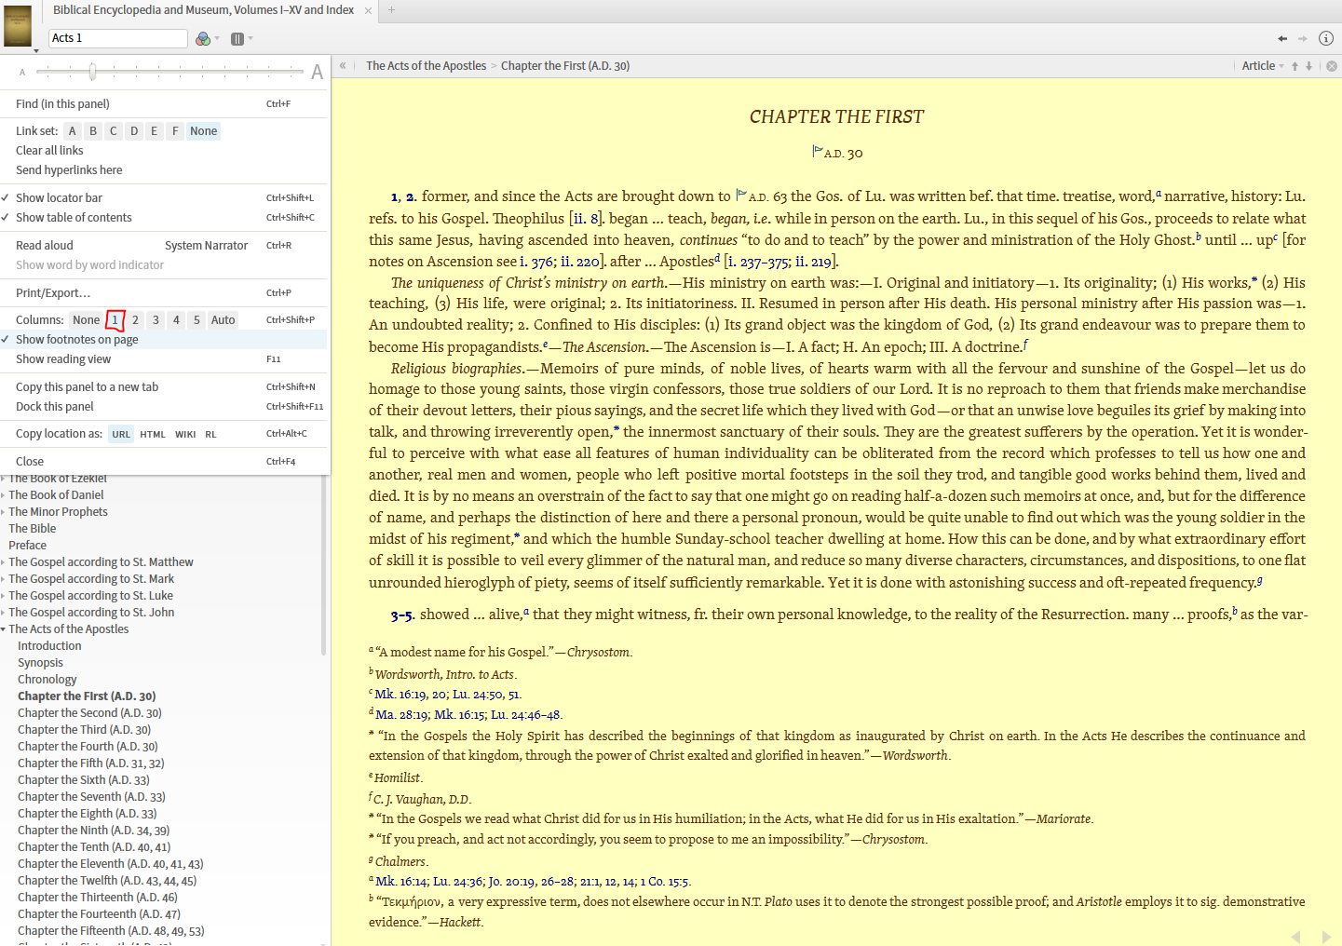Open the Article navigation dropdown

[1263, 66]
